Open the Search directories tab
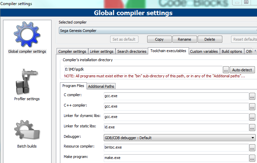 (x=132, y=51)
